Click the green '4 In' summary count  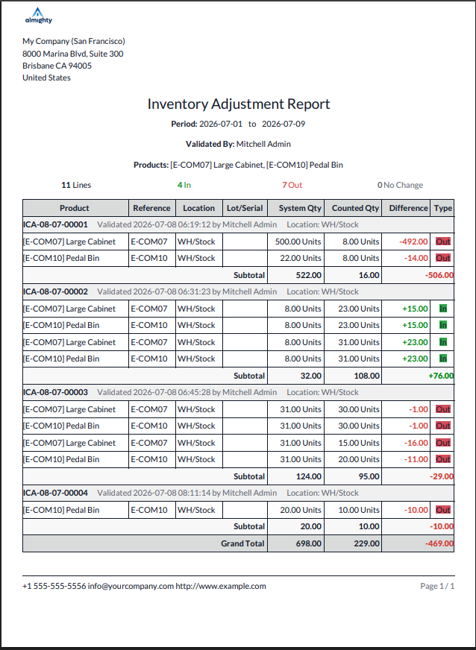(184, 185)
